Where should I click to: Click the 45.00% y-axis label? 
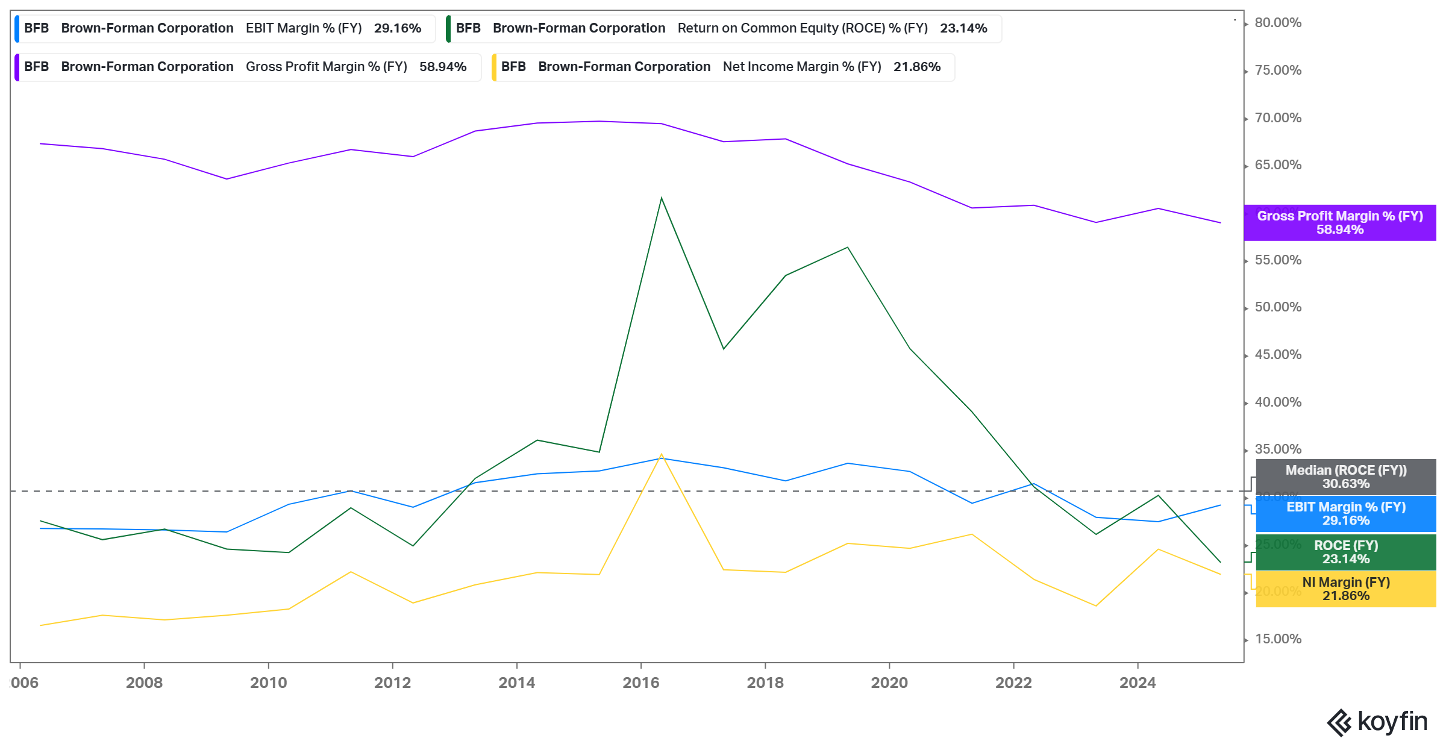point(1278,355)
